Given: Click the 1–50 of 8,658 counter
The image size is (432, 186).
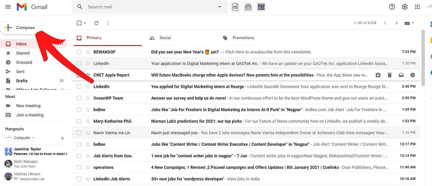Looking at the screenshot, I should pos(365,23).
